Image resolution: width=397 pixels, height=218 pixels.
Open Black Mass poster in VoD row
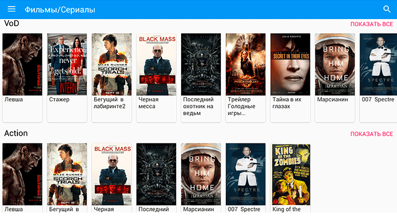coord(156,64)
